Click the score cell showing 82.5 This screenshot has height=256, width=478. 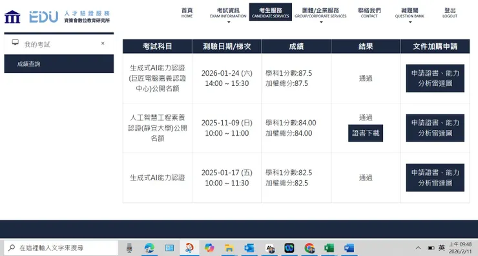click(x=296, y=178)
